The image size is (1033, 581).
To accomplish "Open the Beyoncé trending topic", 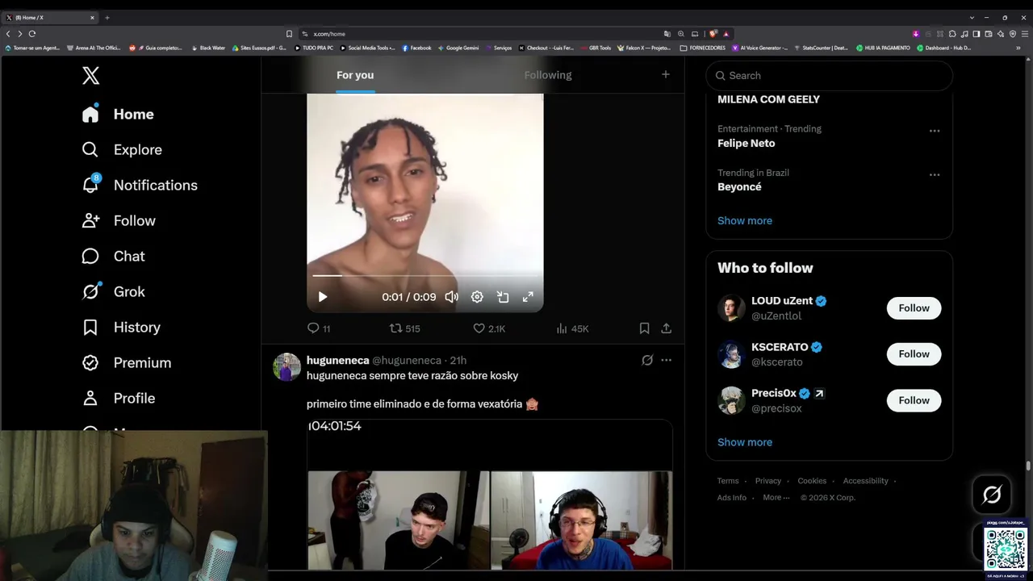I will (x=739, y=187).
